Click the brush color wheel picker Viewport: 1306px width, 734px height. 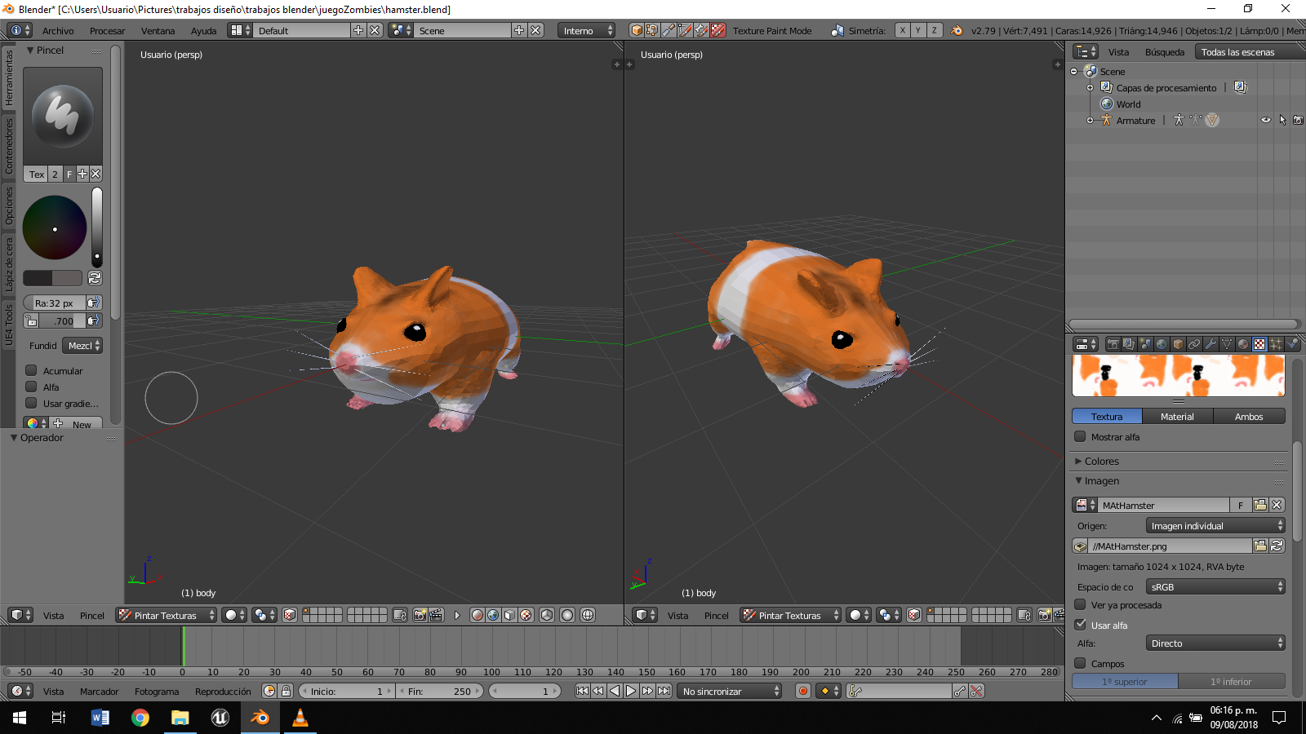coord(55,228)
